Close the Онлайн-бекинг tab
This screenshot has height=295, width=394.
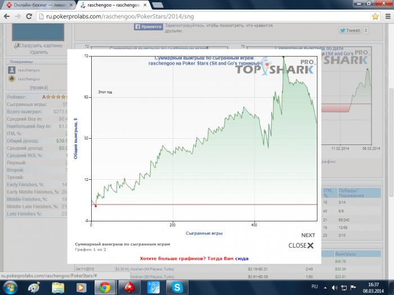(71, 4)
